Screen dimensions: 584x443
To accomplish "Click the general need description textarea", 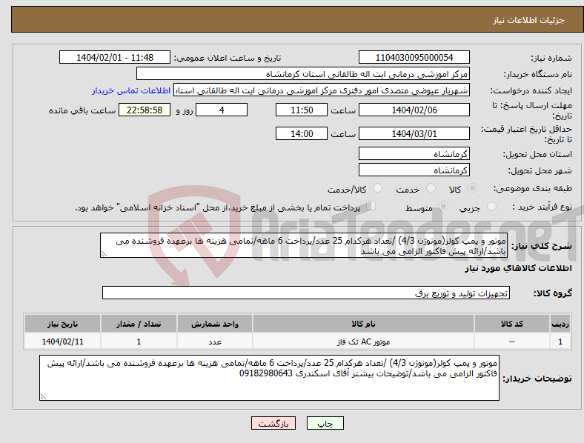I will pos(304,245).
